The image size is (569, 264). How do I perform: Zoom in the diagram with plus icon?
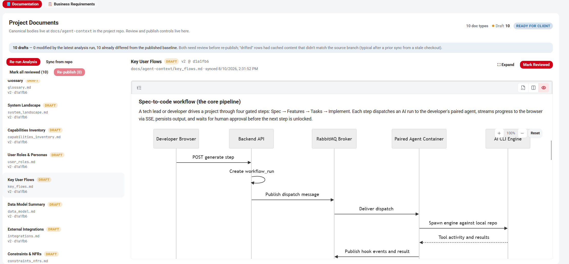point(499,133)
